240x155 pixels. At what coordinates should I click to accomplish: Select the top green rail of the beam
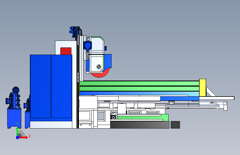[x=139, y=84]
